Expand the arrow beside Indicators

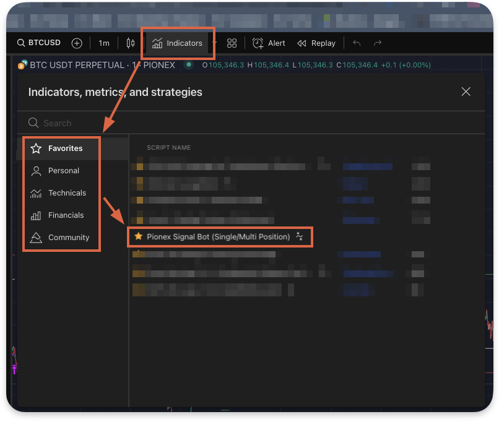(215, 43)
